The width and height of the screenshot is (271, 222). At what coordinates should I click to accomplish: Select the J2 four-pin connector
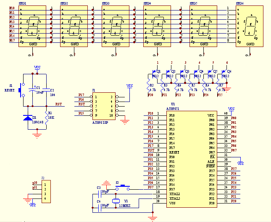[45, 191]
